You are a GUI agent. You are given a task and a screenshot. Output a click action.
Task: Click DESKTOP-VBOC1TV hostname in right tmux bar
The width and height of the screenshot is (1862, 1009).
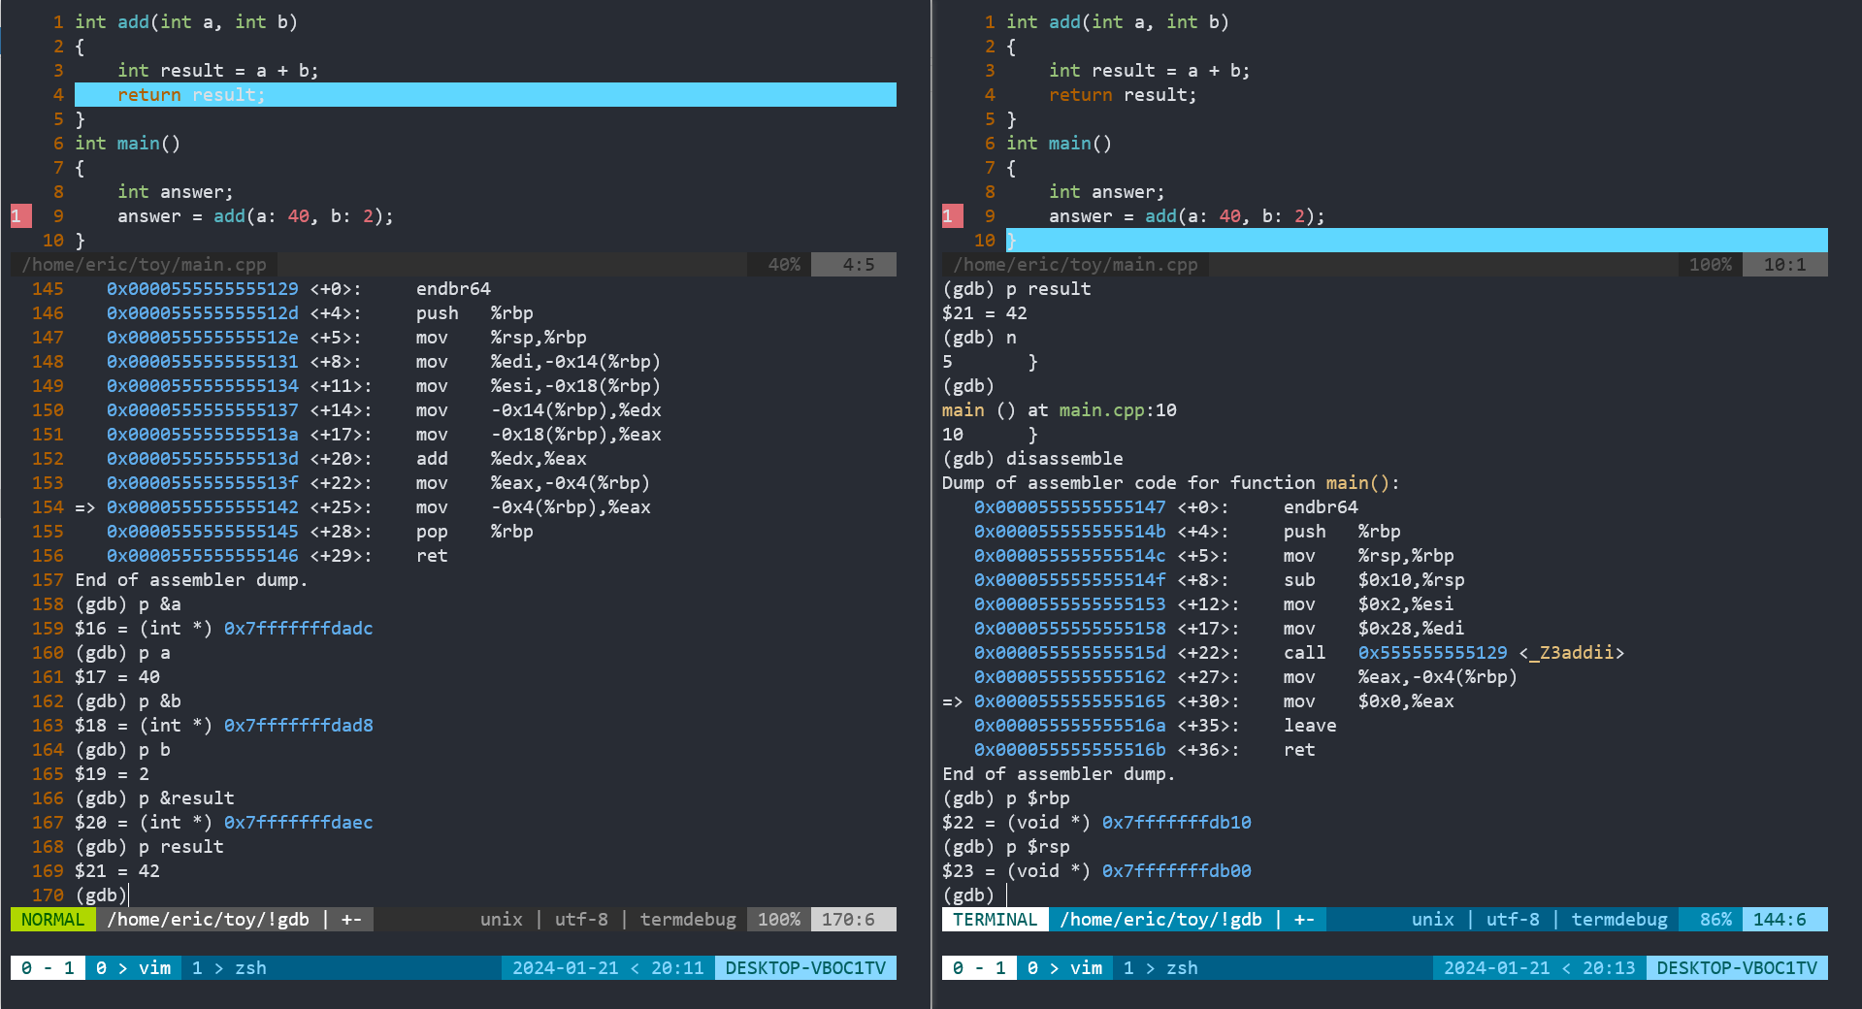[1737, 968]
